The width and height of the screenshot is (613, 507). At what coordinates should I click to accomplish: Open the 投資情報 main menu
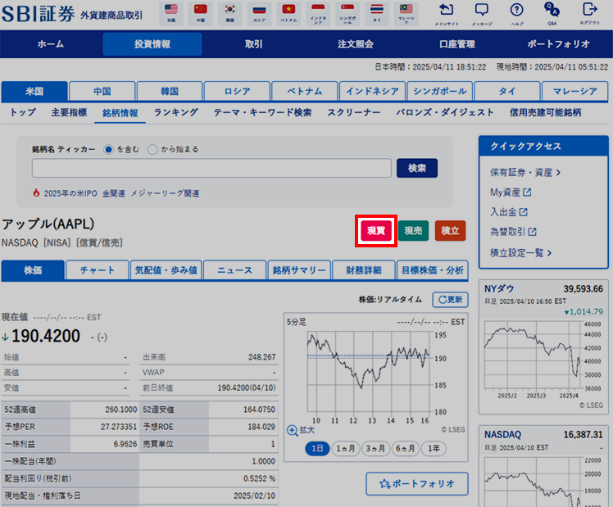pyautogui.click(x=152, y=44)
